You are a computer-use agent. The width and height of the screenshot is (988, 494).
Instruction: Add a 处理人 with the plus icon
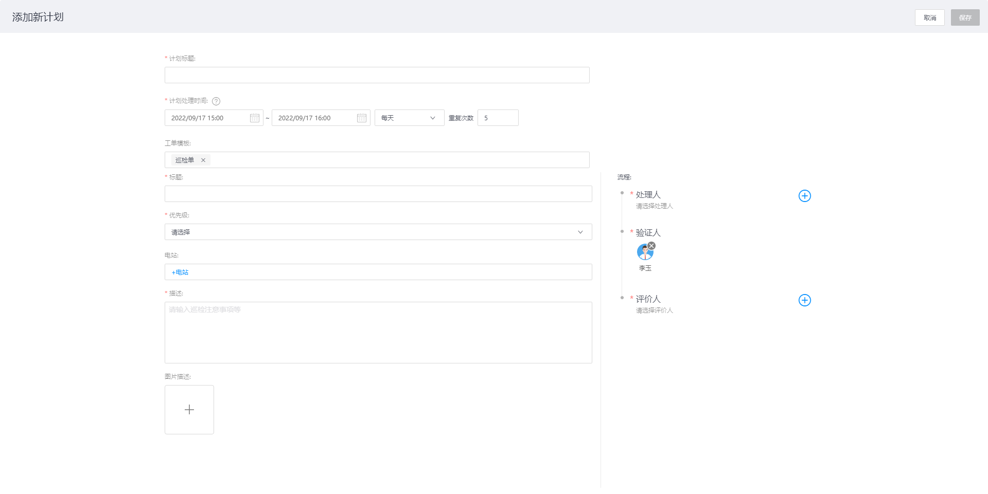tap(804, 196)
